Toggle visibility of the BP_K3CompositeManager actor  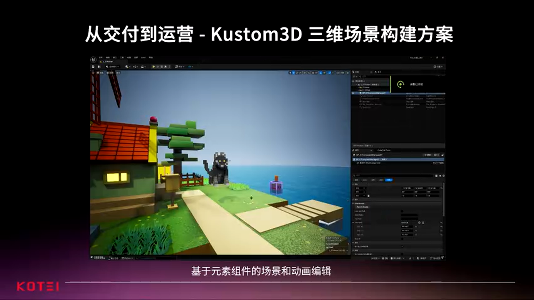pos(353,93)
